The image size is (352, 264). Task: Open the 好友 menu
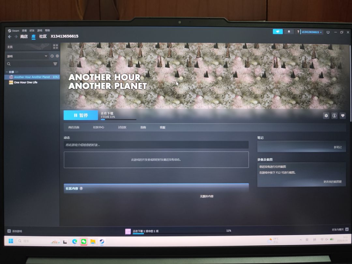tap(32, 31)
